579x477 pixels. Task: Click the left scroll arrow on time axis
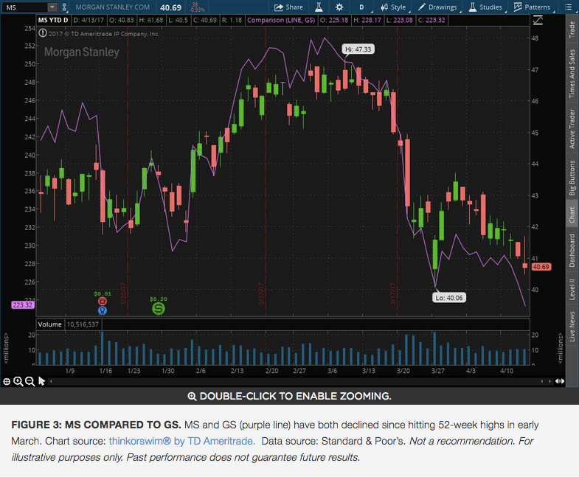[x=51, y=381]
